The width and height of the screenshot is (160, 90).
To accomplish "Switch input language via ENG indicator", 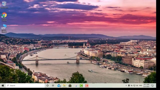I will [x=140, y=85].
